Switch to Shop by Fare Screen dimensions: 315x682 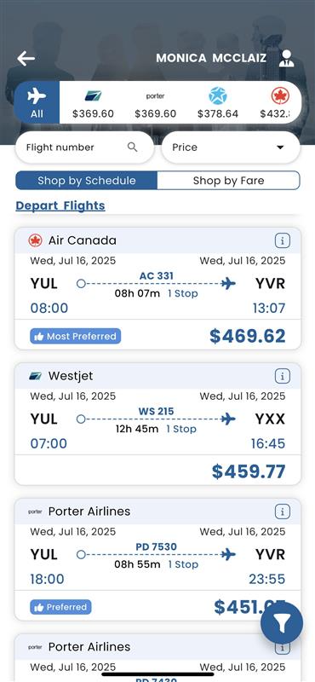(228, 181)
